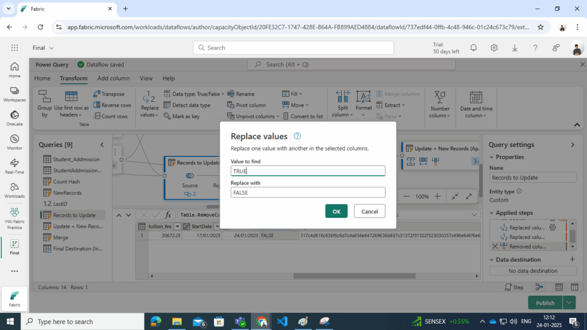Expand Data type True/False dropdown

coord(194,94)
